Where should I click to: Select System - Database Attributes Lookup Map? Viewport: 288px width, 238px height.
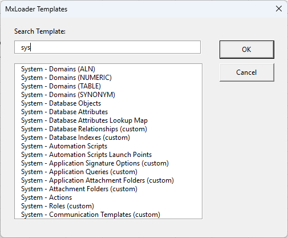pos(108,120)
